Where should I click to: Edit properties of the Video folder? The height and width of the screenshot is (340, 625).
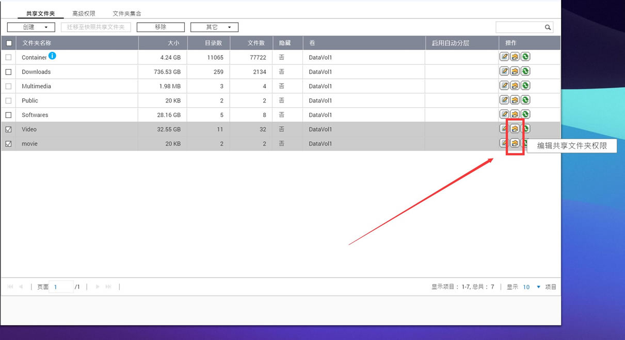pyautogui.click(x=504, y=129)
